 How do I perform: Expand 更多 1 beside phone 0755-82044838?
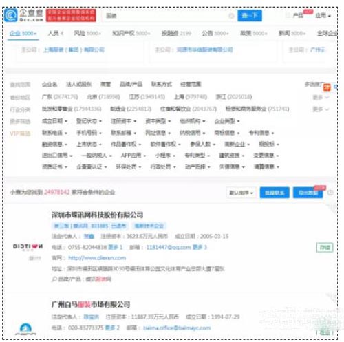pos(115,247)
